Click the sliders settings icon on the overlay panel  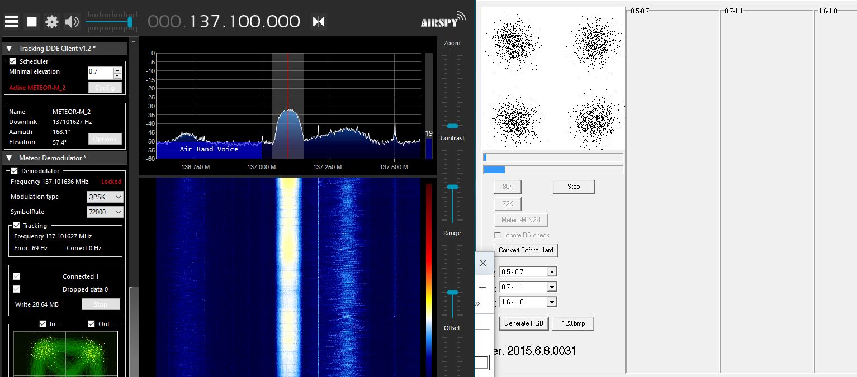tap(483, 285)
